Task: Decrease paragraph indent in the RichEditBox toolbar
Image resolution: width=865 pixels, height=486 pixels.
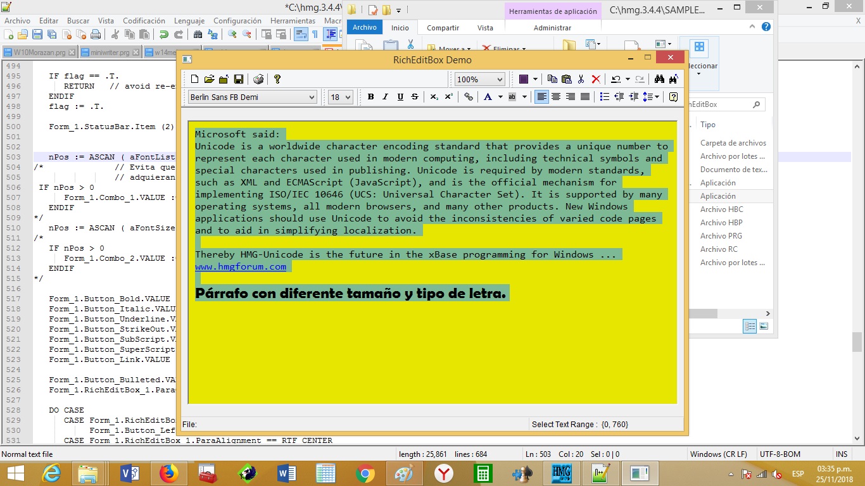Action: click(x=619, y=97)
